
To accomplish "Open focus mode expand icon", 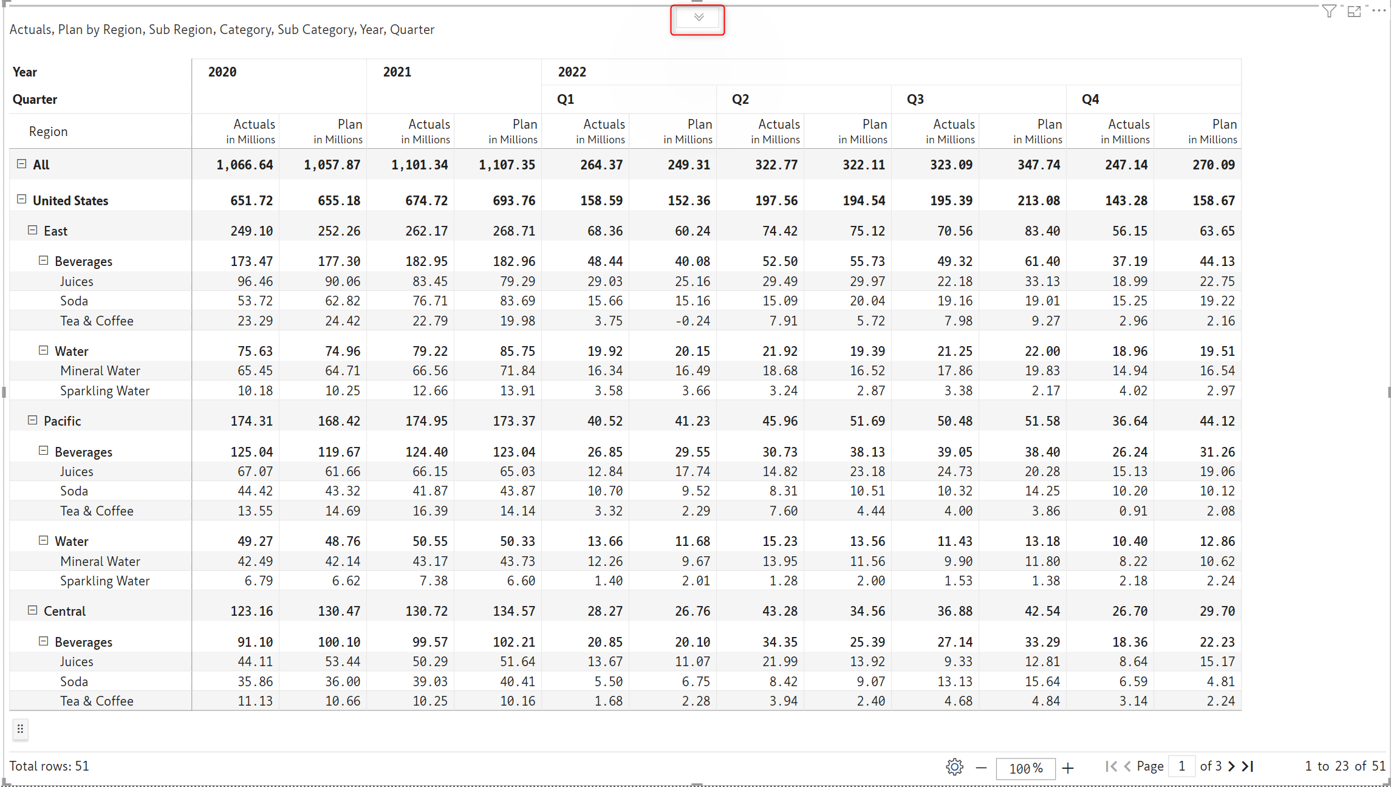I will point(1354,12).
